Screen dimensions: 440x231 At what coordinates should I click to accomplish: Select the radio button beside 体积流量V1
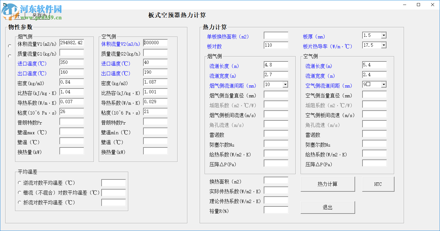point(10,46)
